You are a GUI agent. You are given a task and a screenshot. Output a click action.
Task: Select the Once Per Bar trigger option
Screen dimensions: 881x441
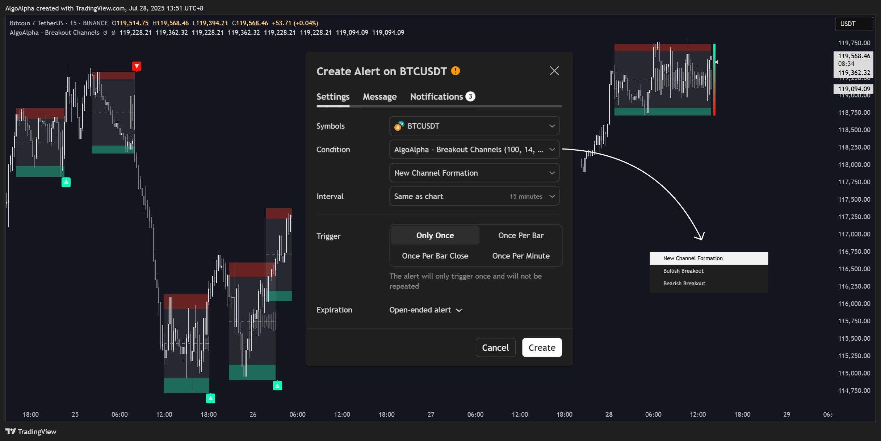point(521,235)
